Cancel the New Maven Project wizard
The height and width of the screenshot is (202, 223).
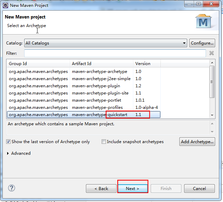coord(199,188)
